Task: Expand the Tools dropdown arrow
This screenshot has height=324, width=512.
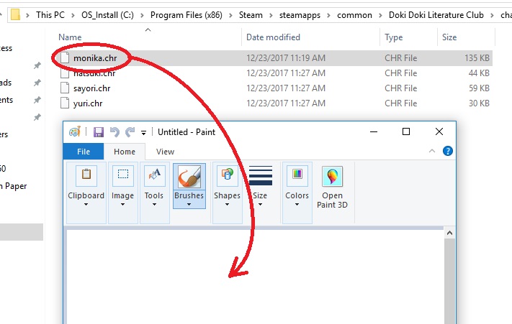Action: click(154, 205)
